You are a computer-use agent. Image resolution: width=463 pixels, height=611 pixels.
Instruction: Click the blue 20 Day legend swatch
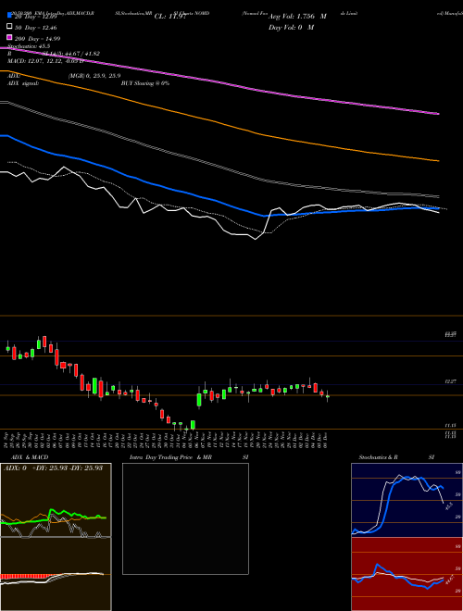tap(9, 16)
